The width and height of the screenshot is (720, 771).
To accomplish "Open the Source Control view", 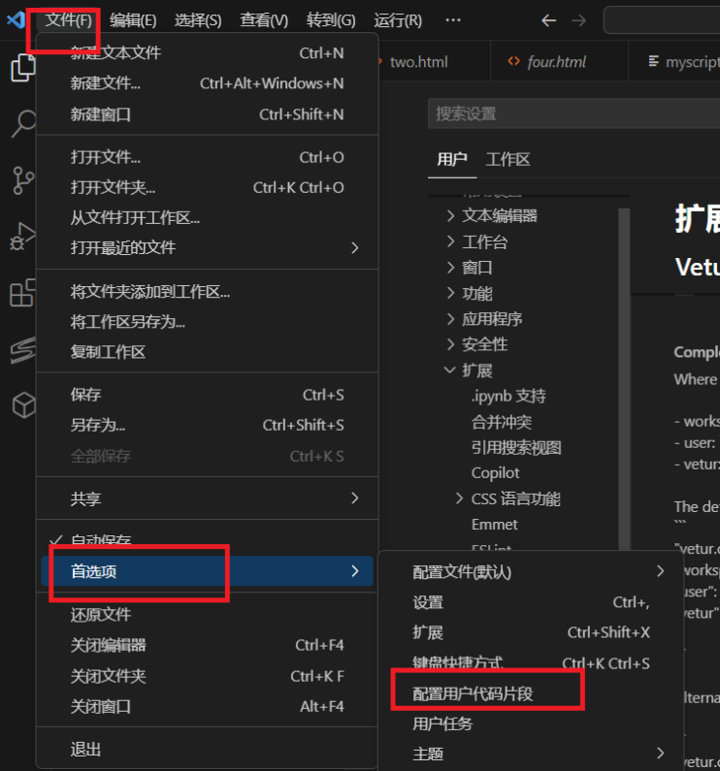I will tap(22, 180).
